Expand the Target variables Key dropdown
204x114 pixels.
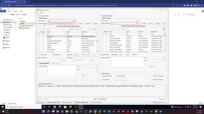[x=97, y=66]
